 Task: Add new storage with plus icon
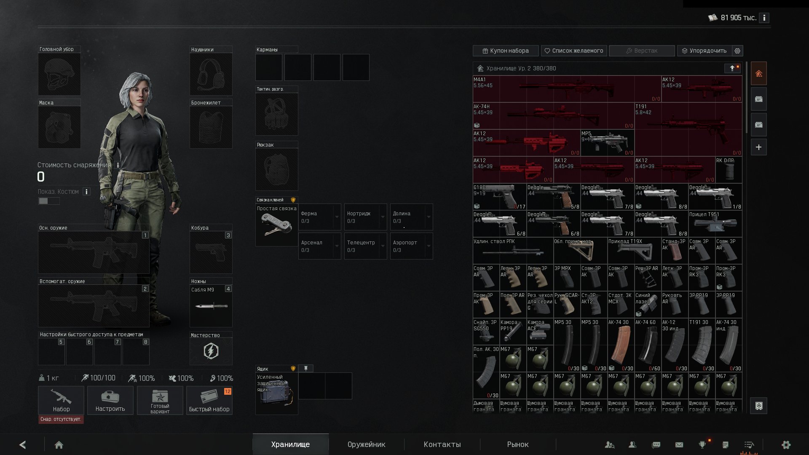coord(758,147)
